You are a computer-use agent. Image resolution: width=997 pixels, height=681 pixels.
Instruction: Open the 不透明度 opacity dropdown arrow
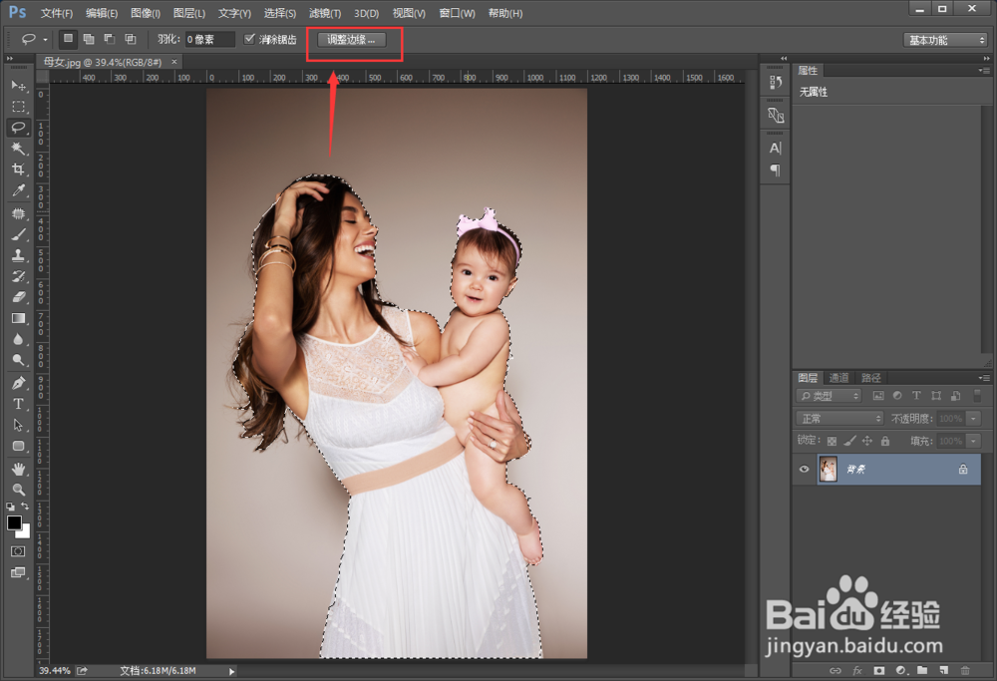coord(973,419)
